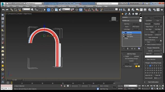Image resolution: width=165 pixels, height=92 pixels.
Task: Click the Hide Selected button
Action: (148, 35)
